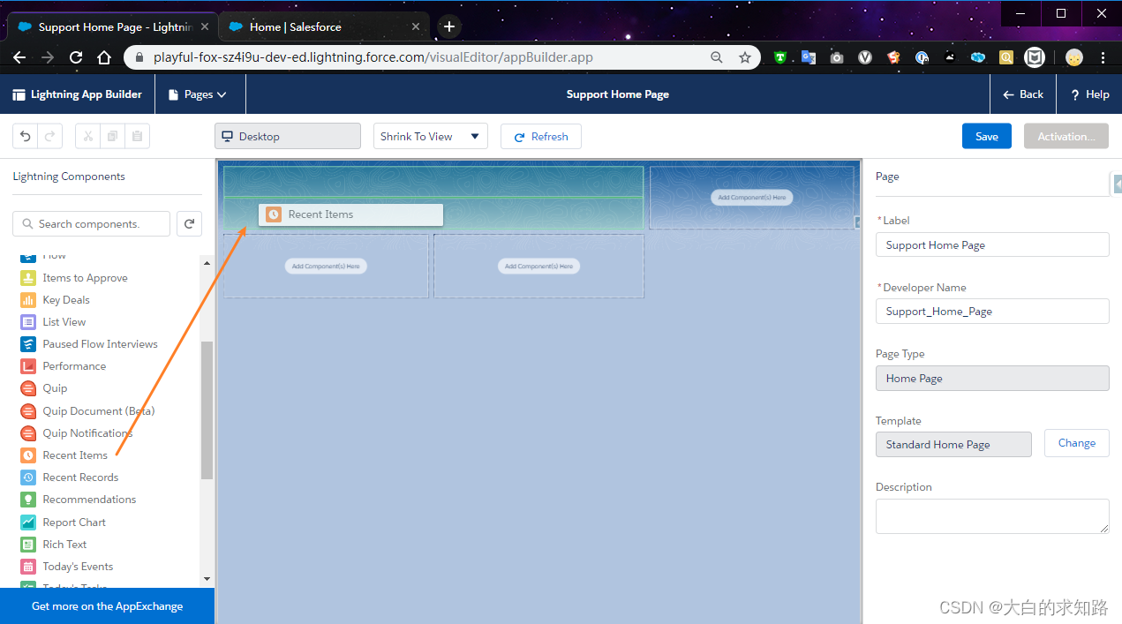Screen dimensions: 1122x624
Task: Click browser profile avatar icon
Action: (1073, 57)
